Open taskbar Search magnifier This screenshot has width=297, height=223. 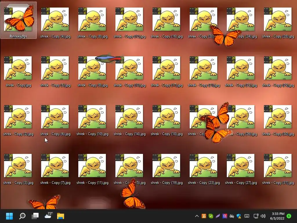(22, 216)
